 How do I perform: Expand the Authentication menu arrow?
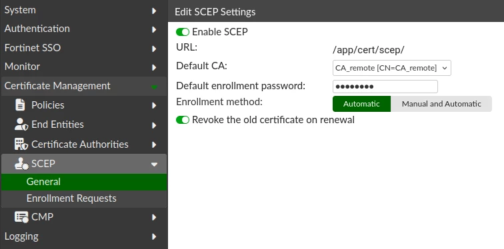tap(154, 29)
